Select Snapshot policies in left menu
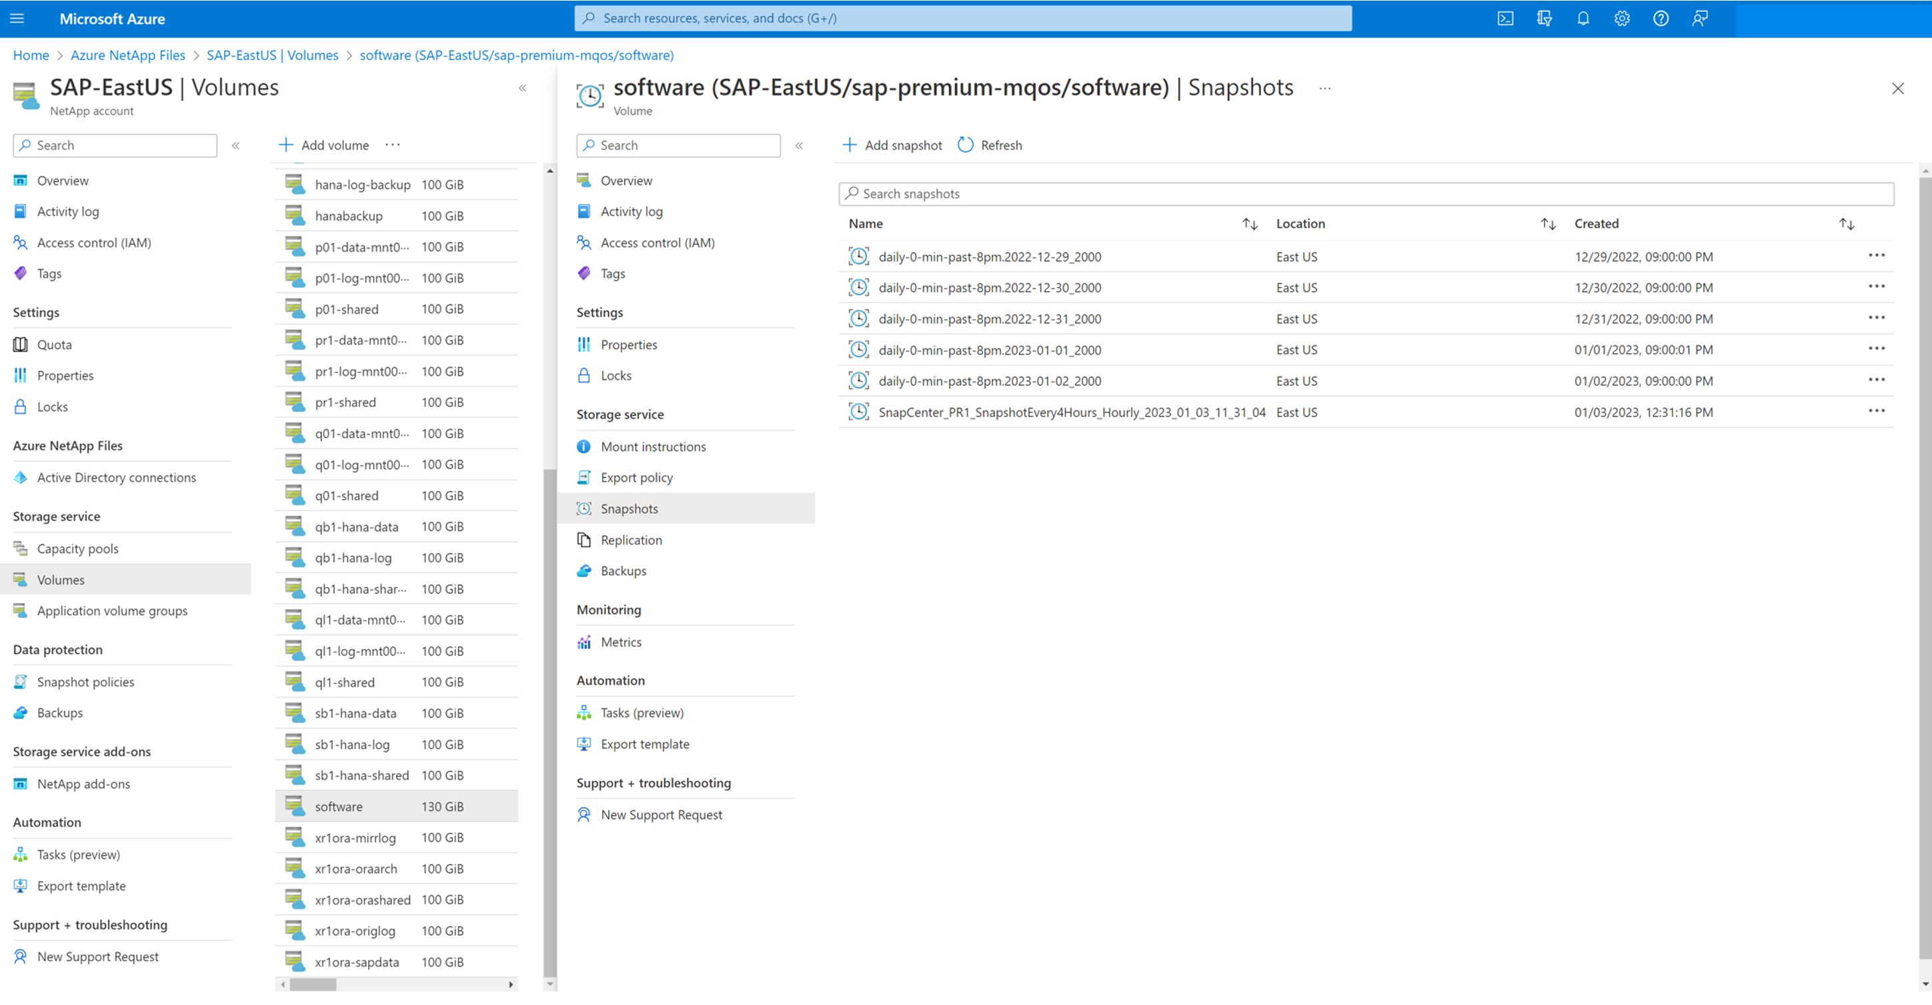This screenshot has height=1005, width=1932. (x=85, y=682)
